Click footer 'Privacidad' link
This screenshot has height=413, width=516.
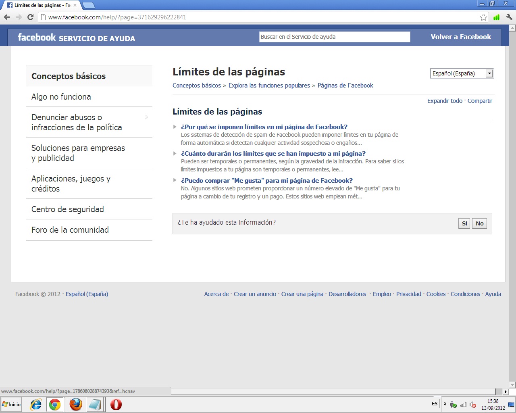tap(409, 294)
